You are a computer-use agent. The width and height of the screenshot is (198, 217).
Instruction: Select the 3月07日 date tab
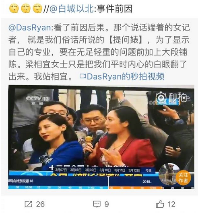click(61, 170)
